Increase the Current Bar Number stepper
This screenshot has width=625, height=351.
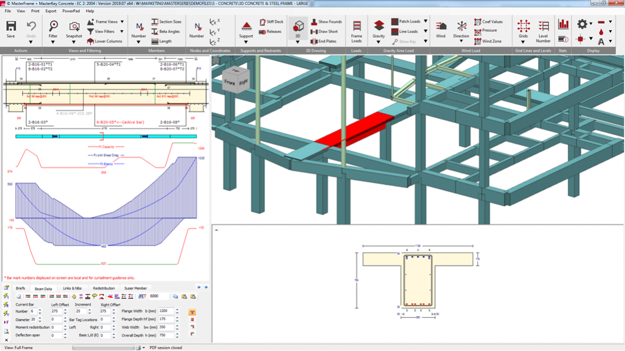[x=40, y=310]
